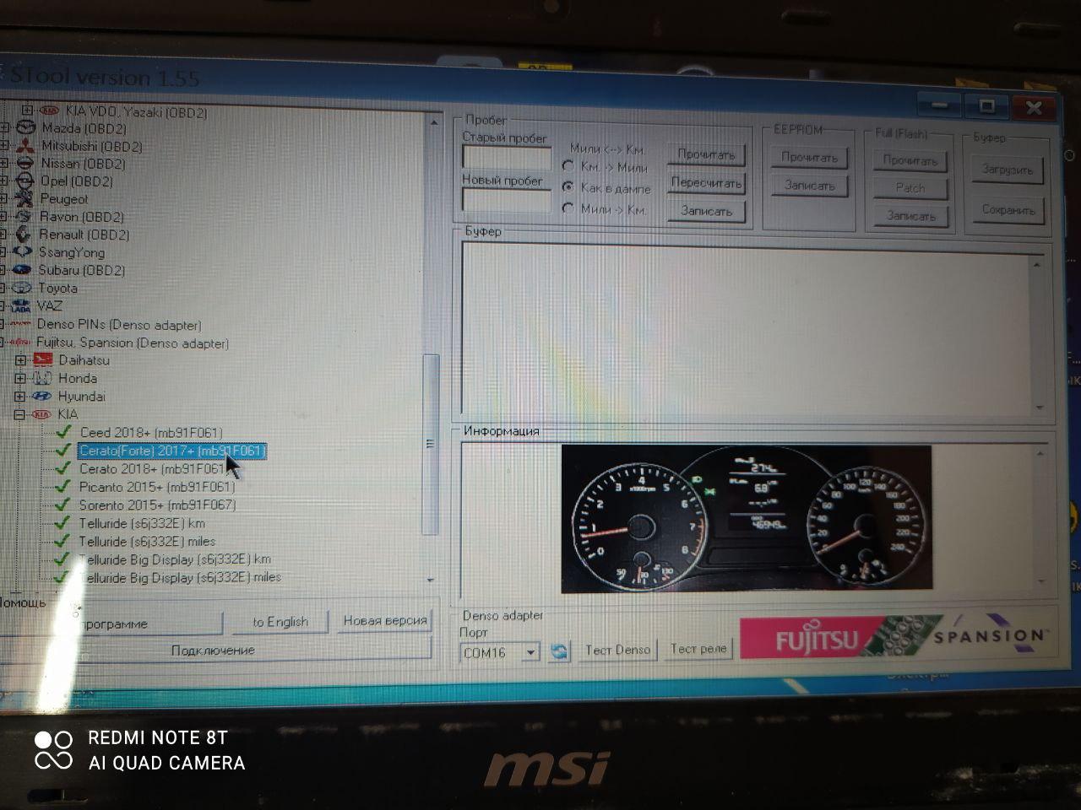This screenshot has height=810, width=1081.
Task: Click Записать in the EEPROM group
Action: click(x=810, y=186)
